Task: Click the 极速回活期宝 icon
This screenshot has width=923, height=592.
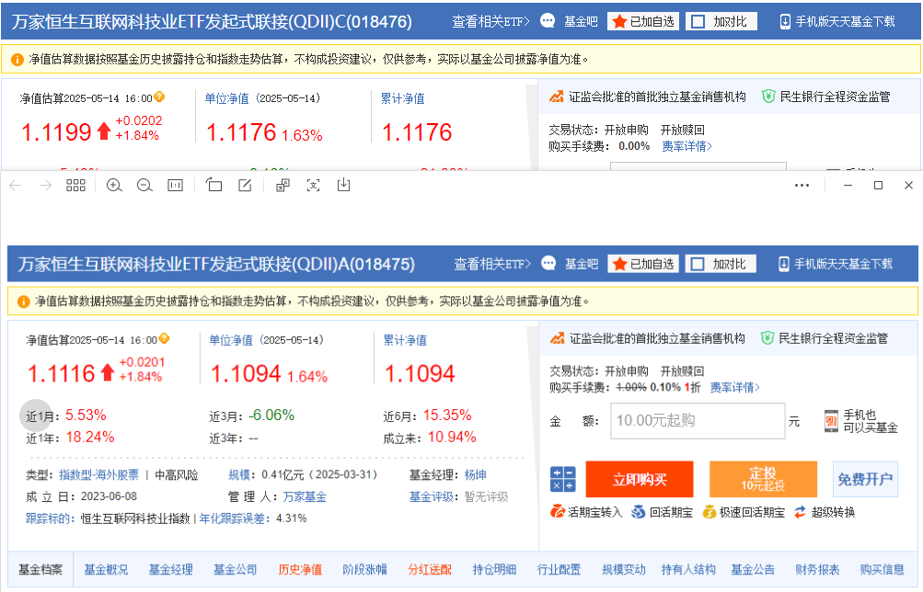Action: click(710, 511)
